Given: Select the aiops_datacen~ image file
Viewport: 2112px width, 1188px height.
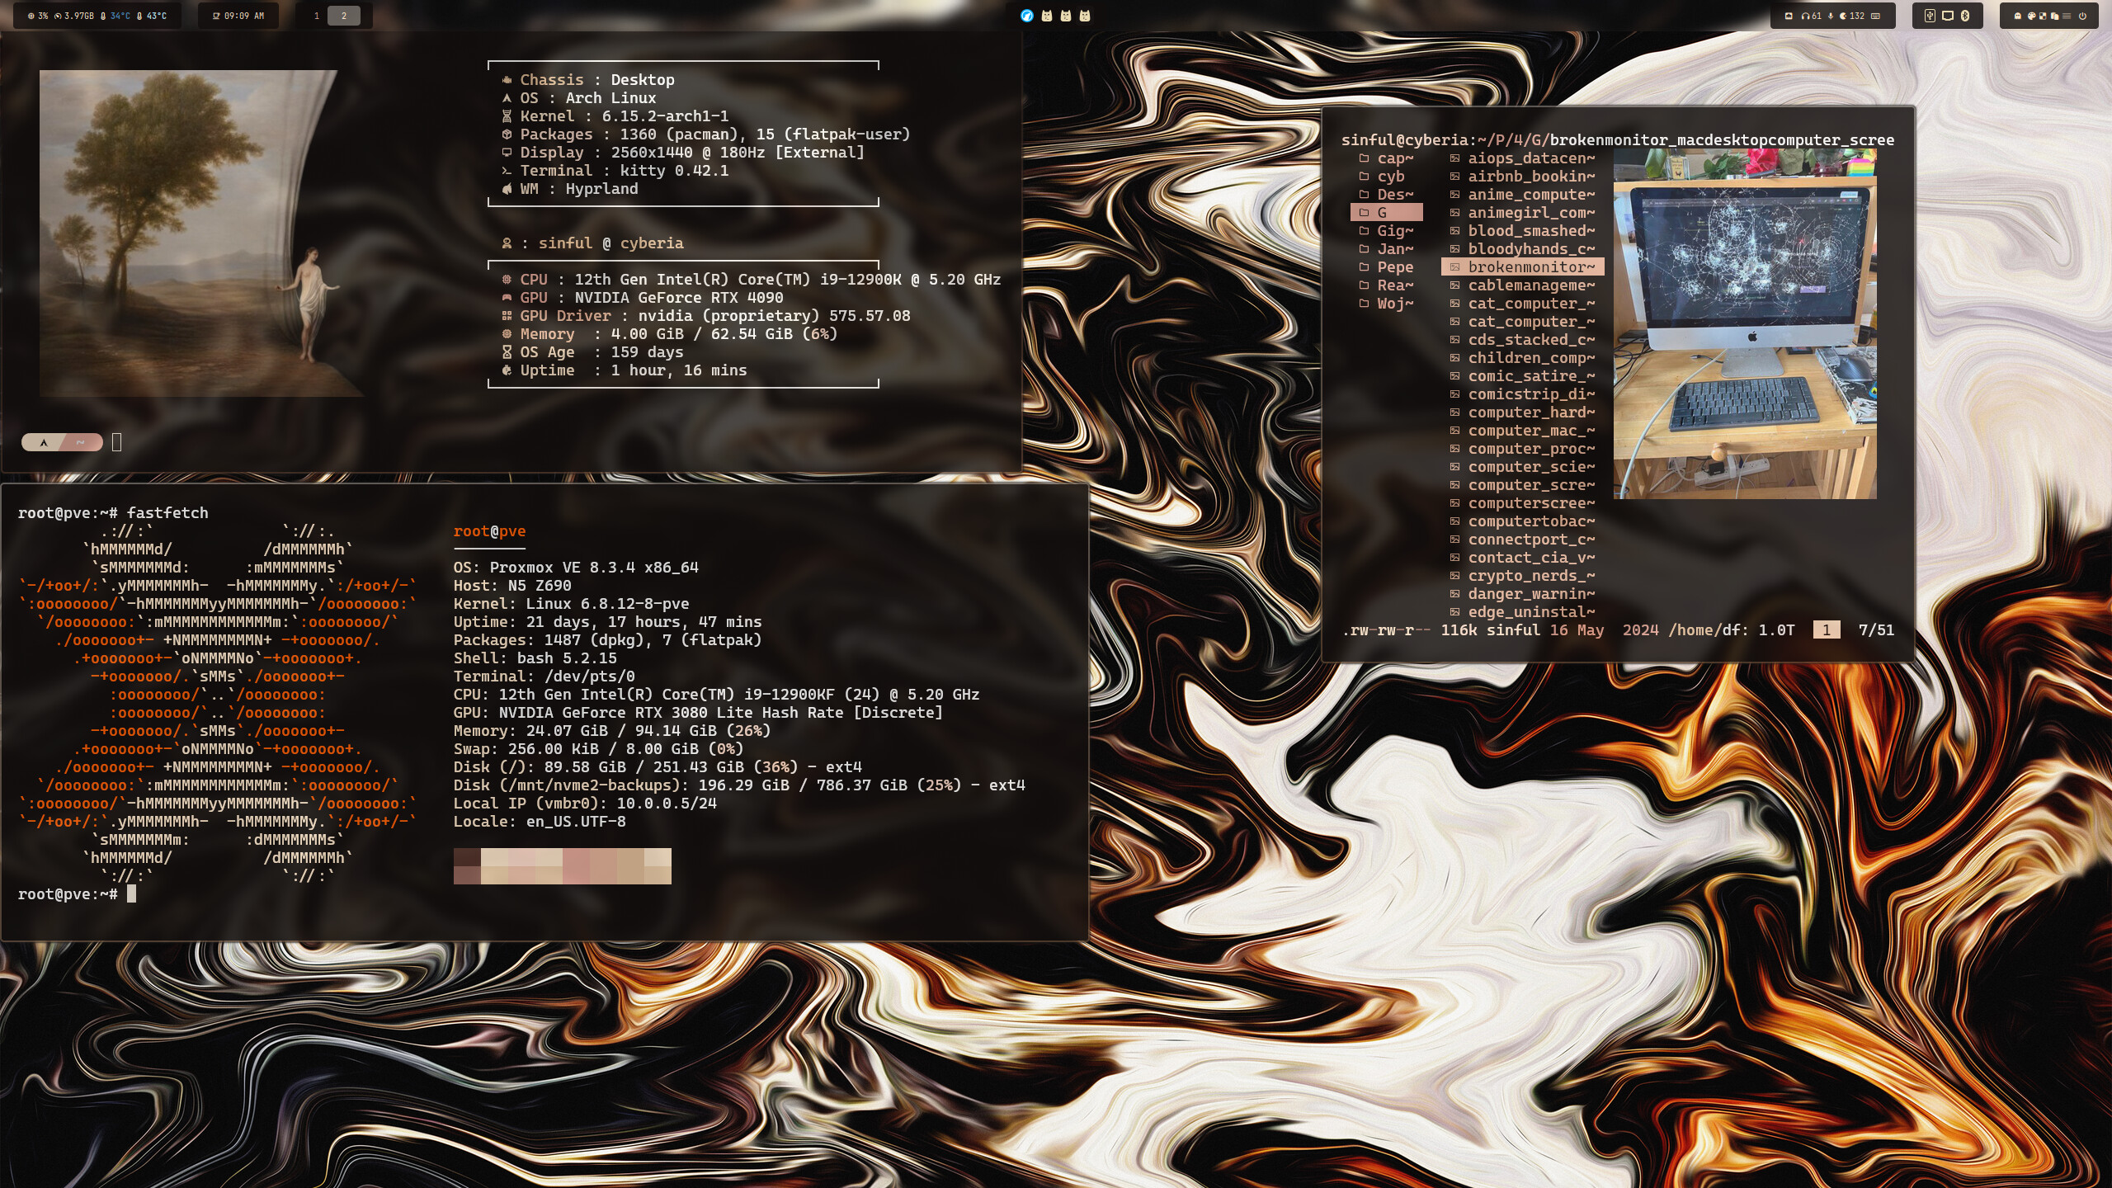Looking at the screenshot, I should click(x=1523, y=158).
